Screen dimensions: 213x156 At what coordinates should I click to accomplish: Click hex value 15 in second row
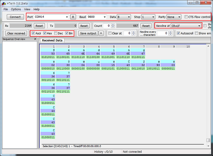(x=108, y=65)
